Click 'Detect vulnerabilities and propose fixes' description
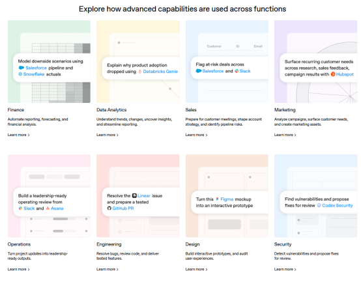 click(x=306, y=256)
